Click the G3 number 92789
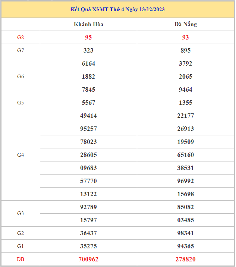The width and height of the screenshot is (236, 267). click(x=88, y=207)
